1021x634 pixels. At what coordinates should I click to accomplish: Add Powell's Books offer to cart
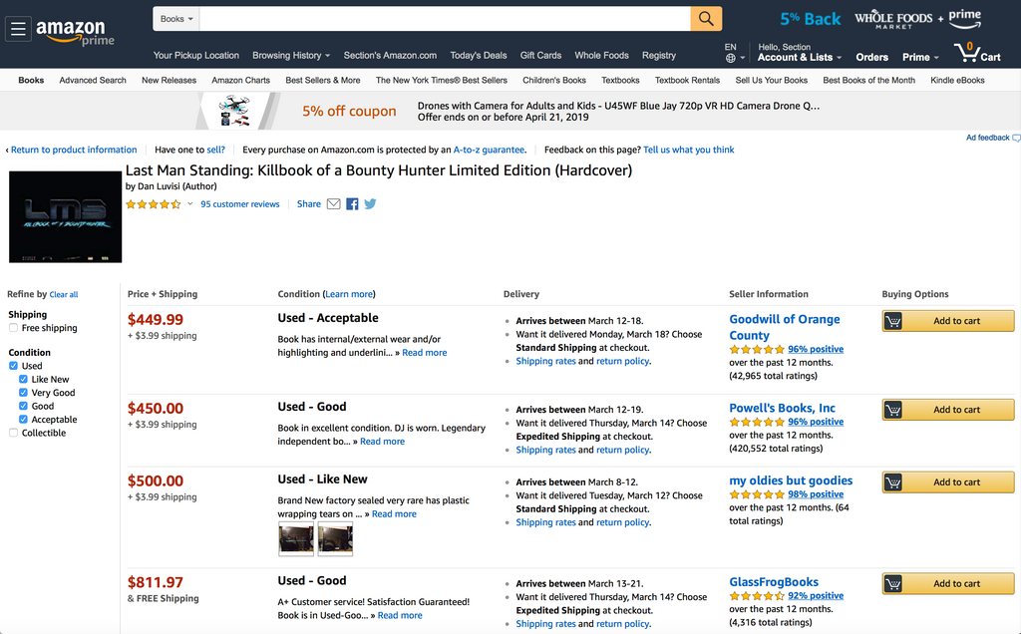(948, 410)
